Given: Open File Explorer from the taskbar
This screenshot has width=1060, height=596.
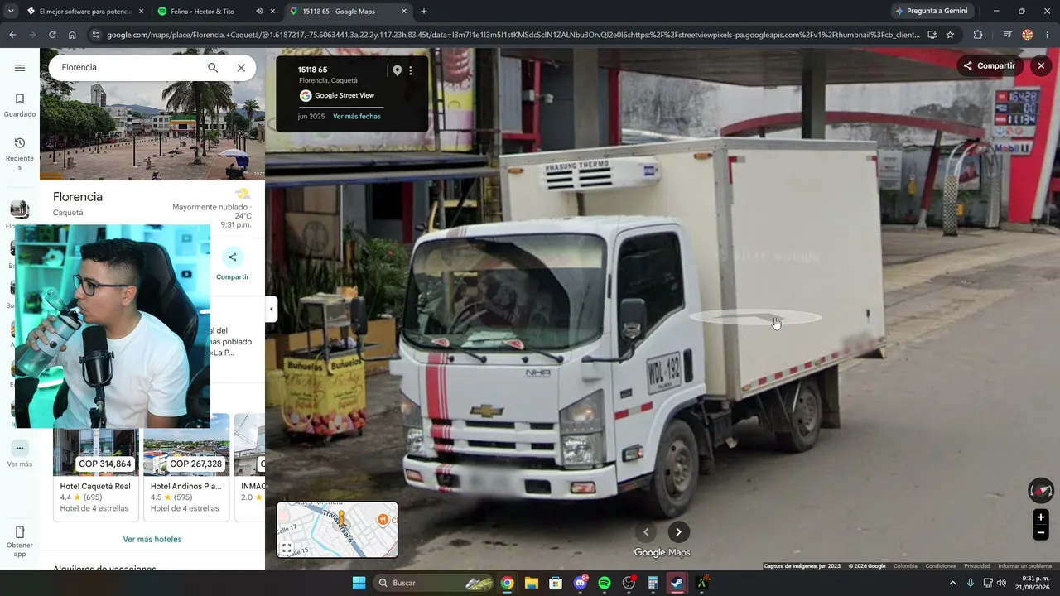Looking at the screenshot, I should tap(531, 583).
